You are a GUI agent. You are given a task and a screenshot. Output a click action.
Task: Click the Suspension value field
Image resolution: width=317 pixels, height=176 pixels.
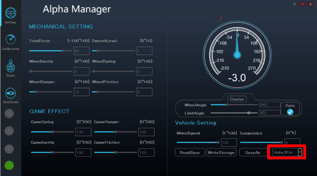click(292, 142)
